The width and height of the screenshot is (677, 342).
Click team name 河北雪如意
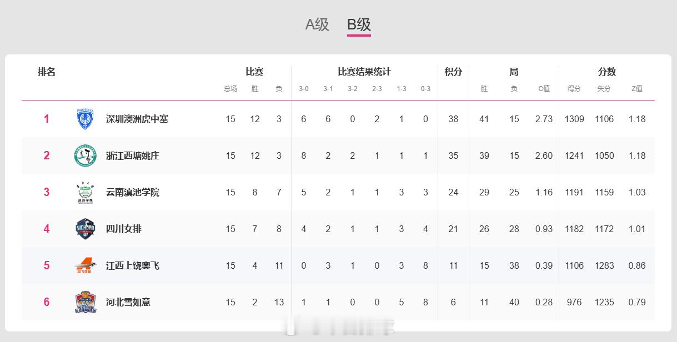pyautogui.click(x=128, y=302)
